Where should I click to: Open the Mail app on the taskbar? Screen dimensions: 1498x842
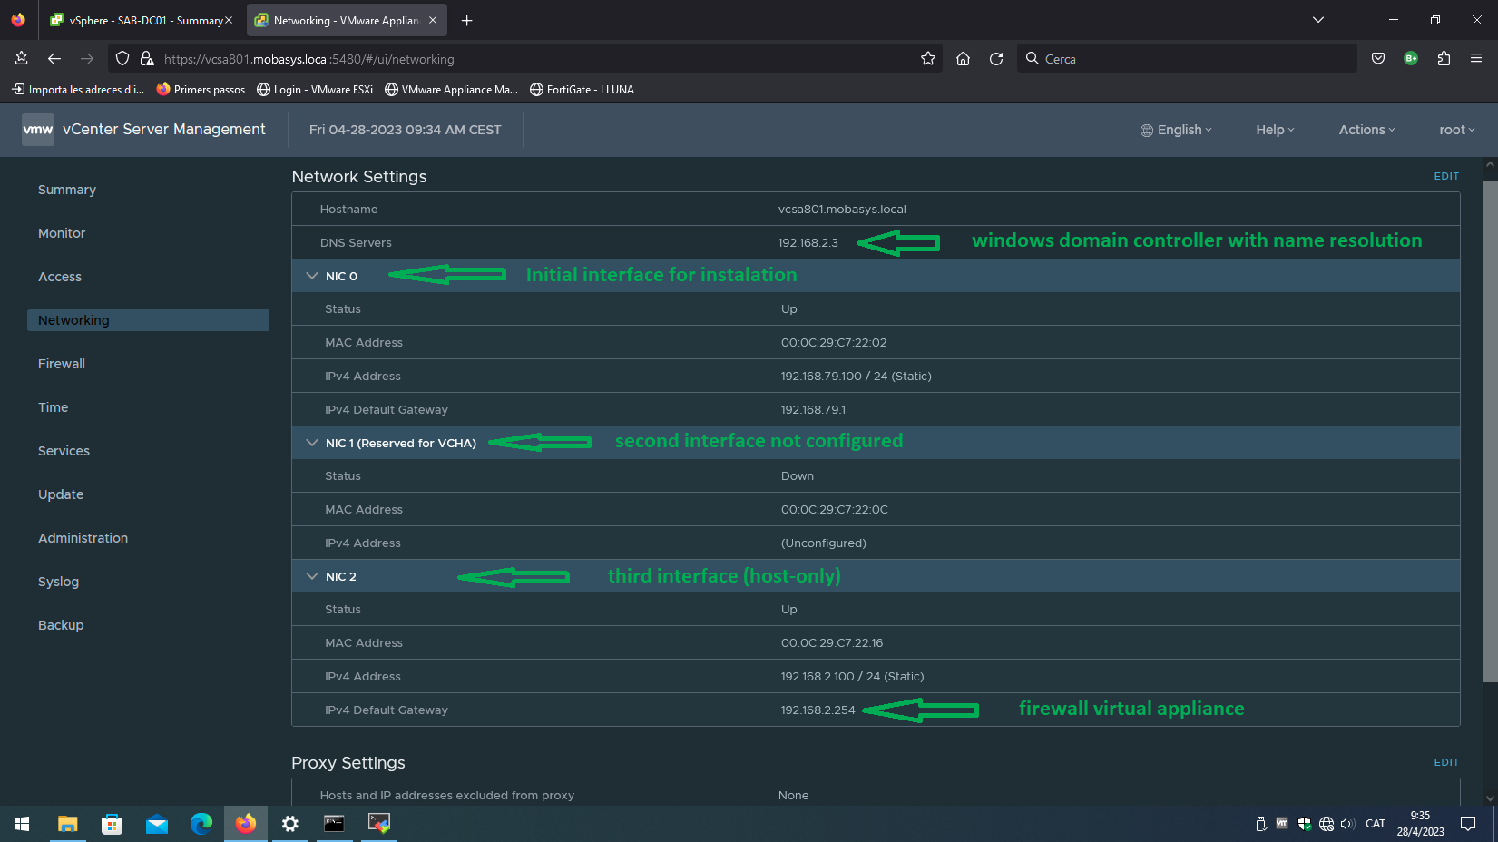(x=156, y=824)
